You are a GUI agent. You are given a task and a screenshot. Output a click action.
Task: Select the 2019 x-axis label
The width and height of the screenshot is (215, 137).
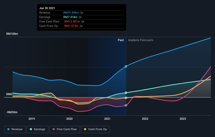(32, 119)
